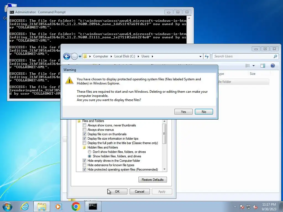This screenshot has width=283, height=212.
Task: Click the Windows Explorer taskbar icon
Action: [x=41, y=206]
